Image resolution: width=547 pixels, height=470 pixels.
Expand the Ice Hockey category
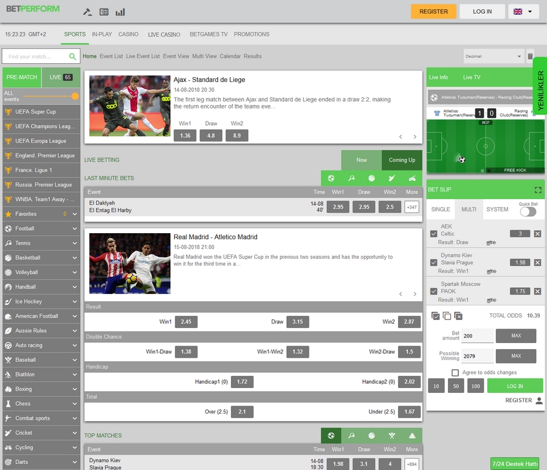pos(41,302)
